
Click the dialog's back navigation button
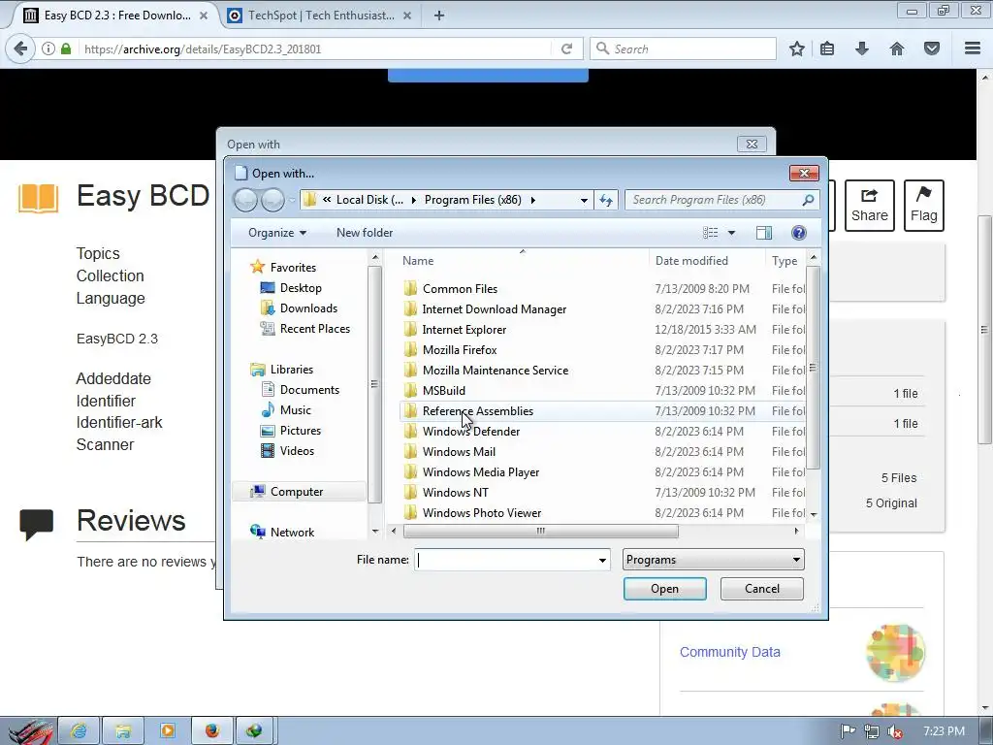pos(245,200)
